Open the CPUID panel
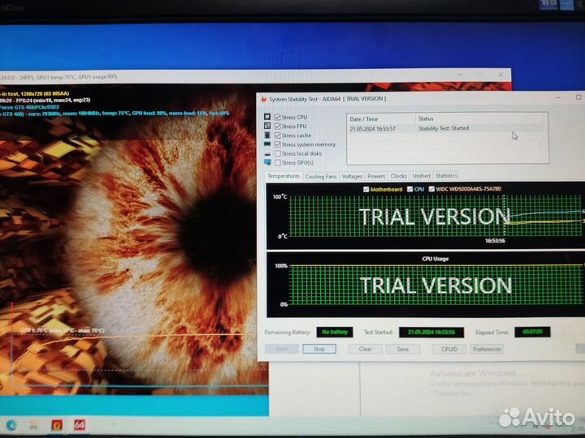This screenshot has width=585, height=438. pyautogui.click(x=448, y=349)
